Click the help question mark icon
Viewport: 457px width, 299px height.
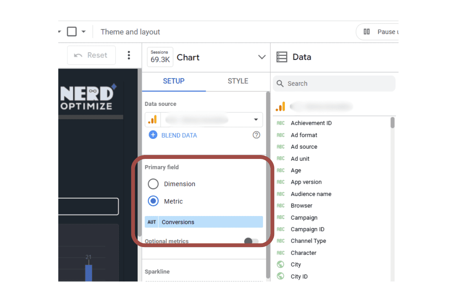[x=256, y=135]
